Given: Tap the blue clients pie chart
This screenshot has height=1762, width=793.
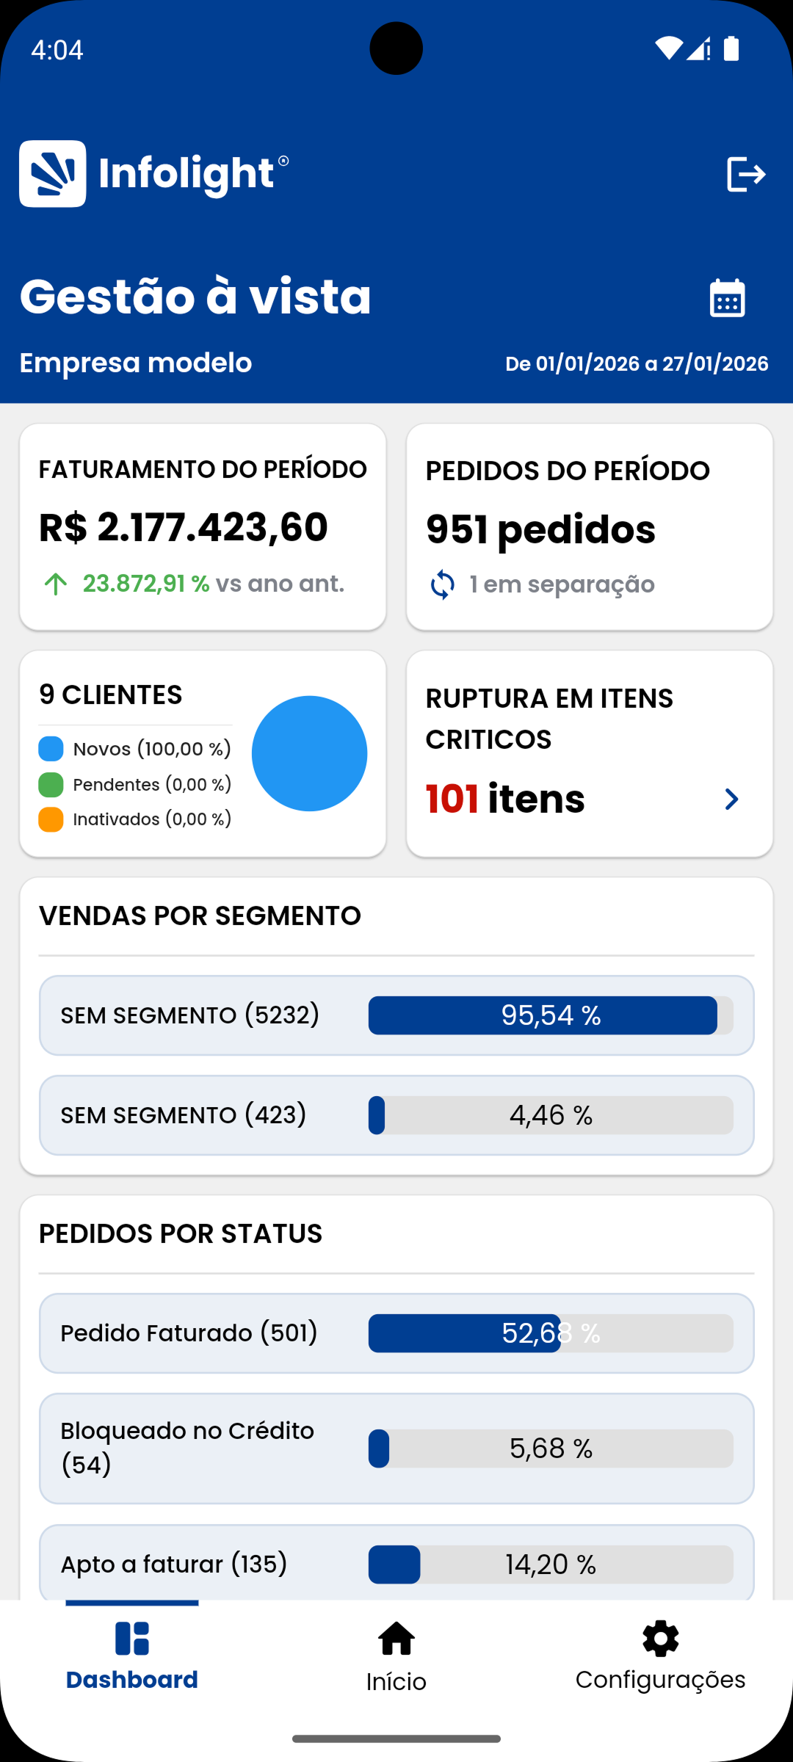Looking at the screenshot, I should [309, 753].
